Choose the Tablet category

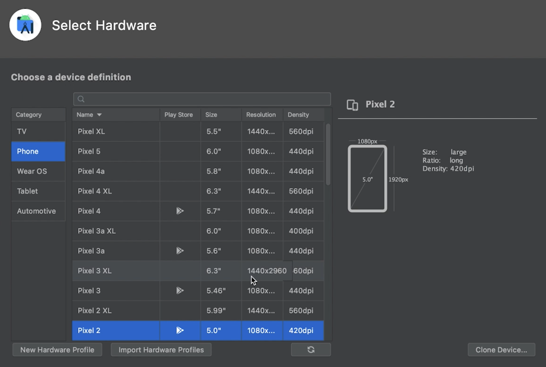[x=38, y=191]
